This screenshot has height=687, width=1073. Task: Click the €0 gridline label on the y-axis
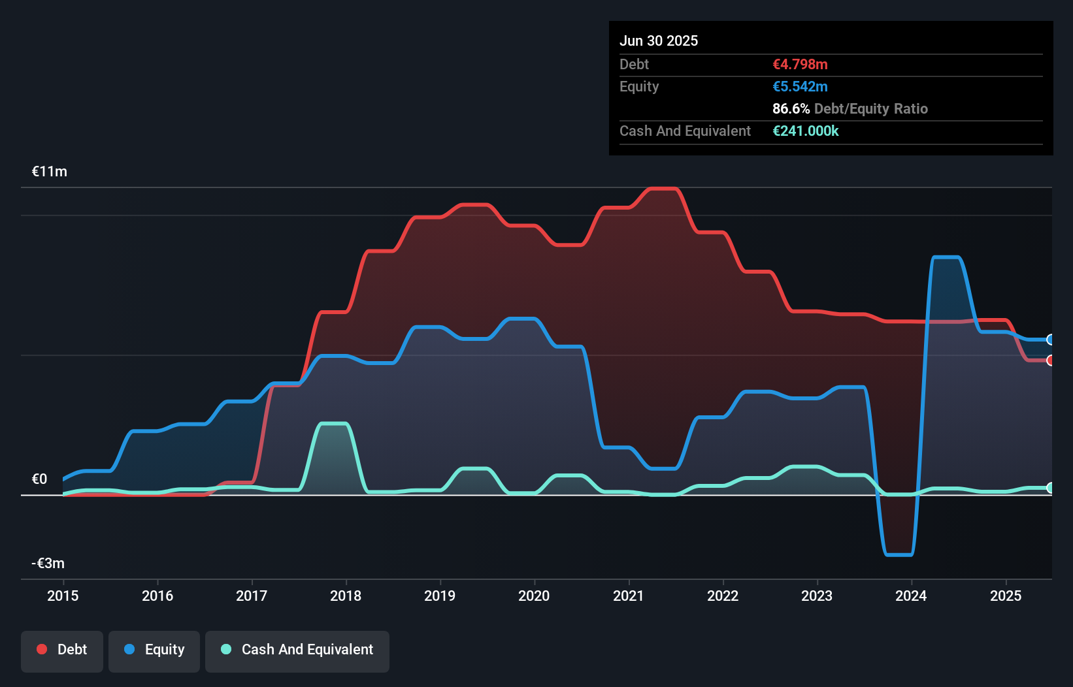[x=39, y=479]
